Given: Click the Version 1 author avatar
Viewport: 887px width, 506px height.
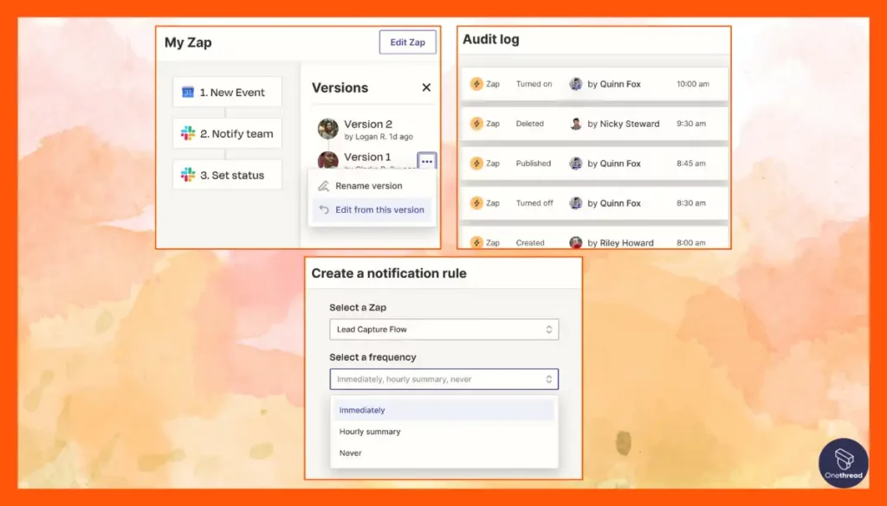Looking at the screenshot, I should [328, 160].
